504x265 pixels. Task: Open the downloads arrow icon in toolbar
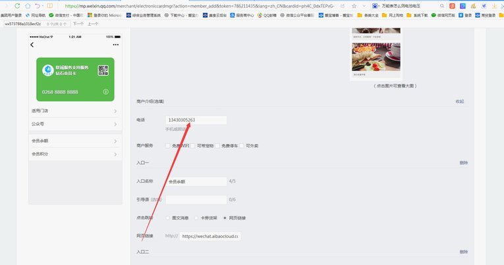(494, 6)
